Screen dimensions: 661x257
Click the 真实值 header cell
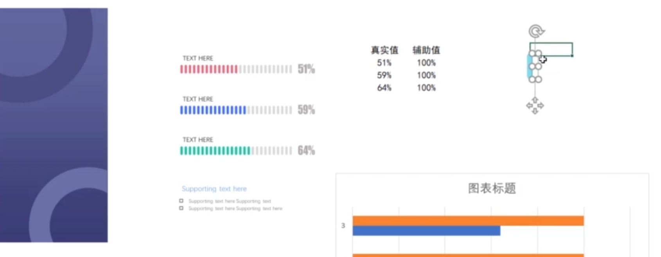(x=384, y=50)
